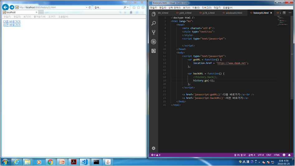This screenshot has width=295, height=166.
Task: Open the Manage gear in VS Code
Action: [154, 148]
